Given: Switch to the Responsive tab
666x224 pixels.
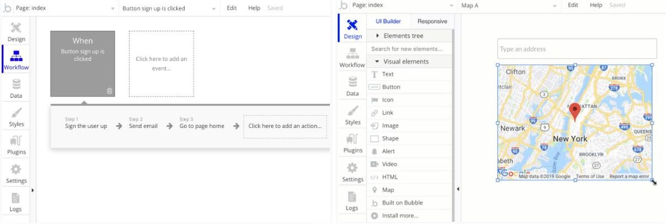Looking at the screenshot, I should tap(432, 21).
